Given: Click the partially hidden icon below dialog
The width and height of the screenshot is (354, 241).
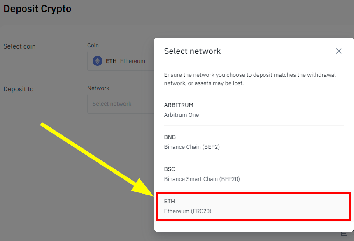Looking at the screenshot, I should coord(344,234).
